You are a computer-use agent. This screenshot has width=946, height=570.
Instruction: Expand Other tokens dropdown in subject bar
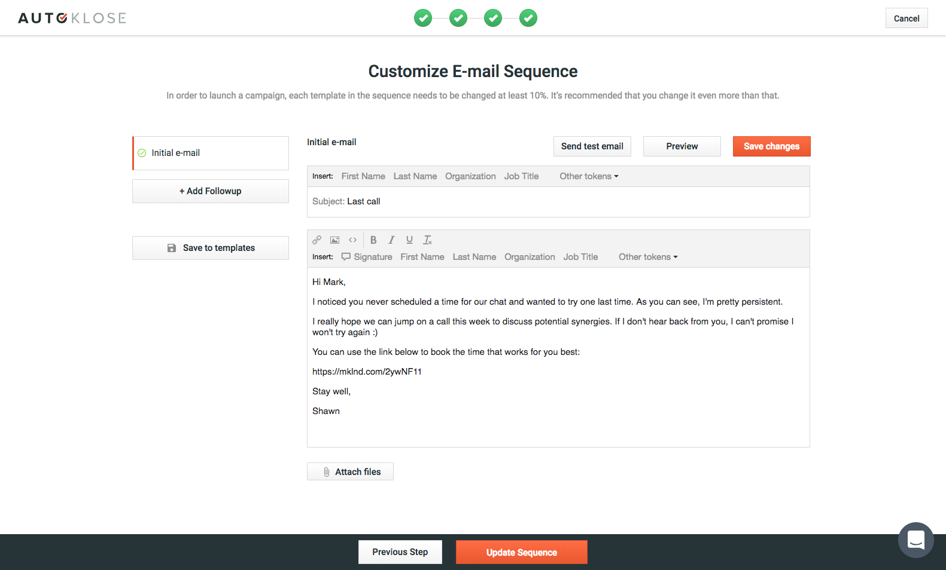(589, 176)
